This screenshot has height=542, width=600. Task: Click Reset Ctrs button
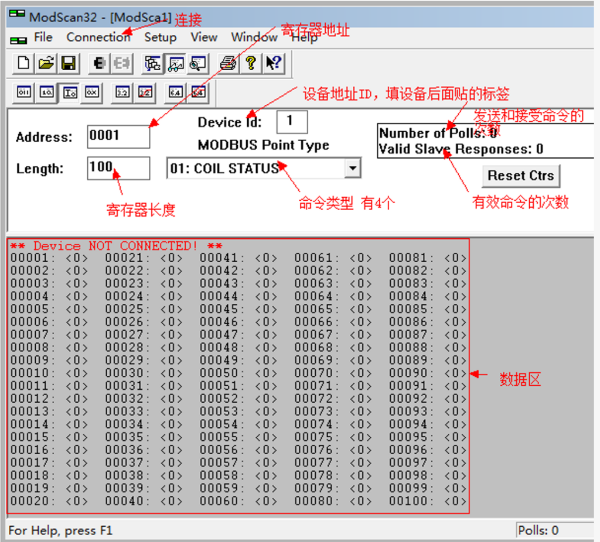[520, 176]
